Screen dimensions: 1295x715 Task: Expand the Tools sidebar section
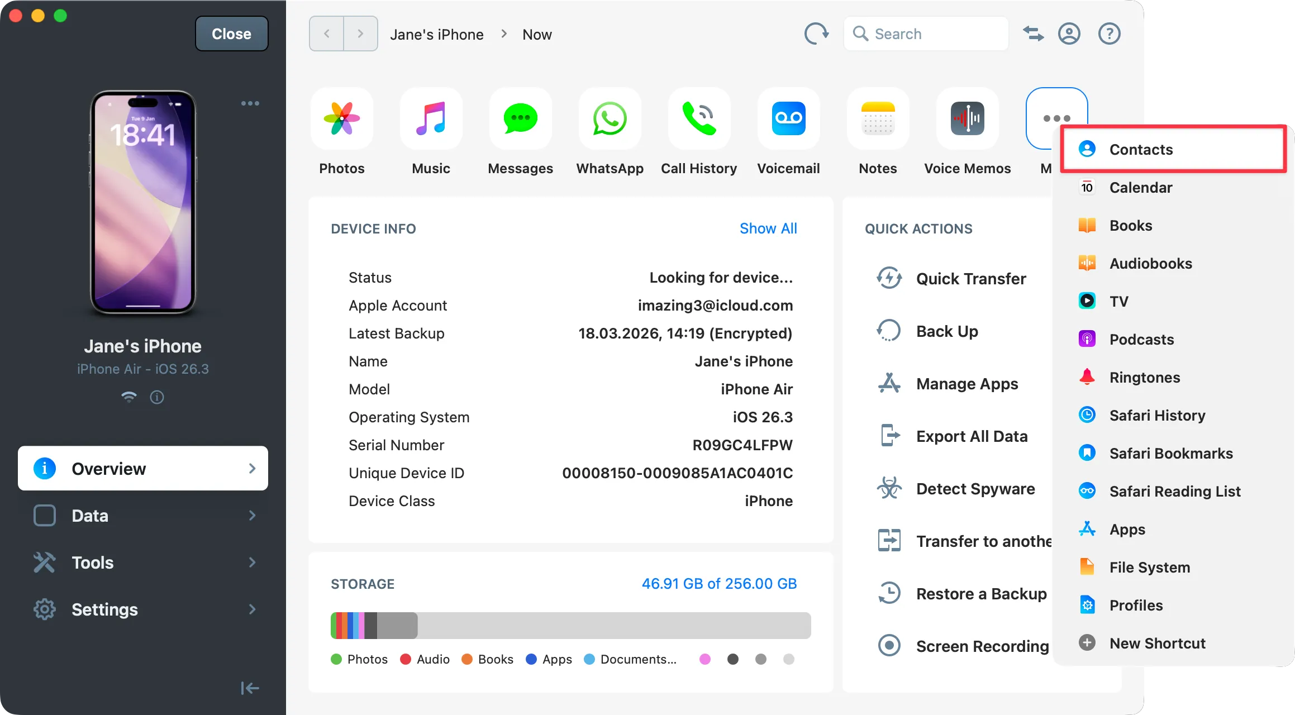pos(142,562)
